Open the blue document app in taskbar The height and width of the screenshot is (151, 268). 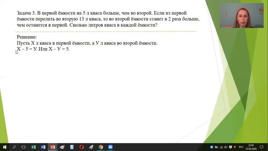click(x=72, y=147)
